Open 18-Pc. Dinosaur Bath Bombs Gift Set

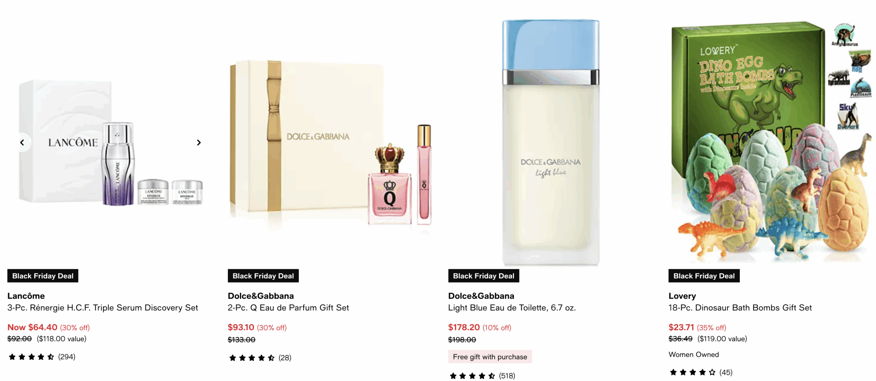[x=740, y=308]
